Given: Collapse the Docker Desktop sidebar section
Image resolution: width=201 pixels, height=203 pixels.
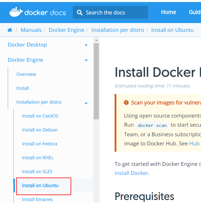Looking at the screenshot, I should coord(86,45).
